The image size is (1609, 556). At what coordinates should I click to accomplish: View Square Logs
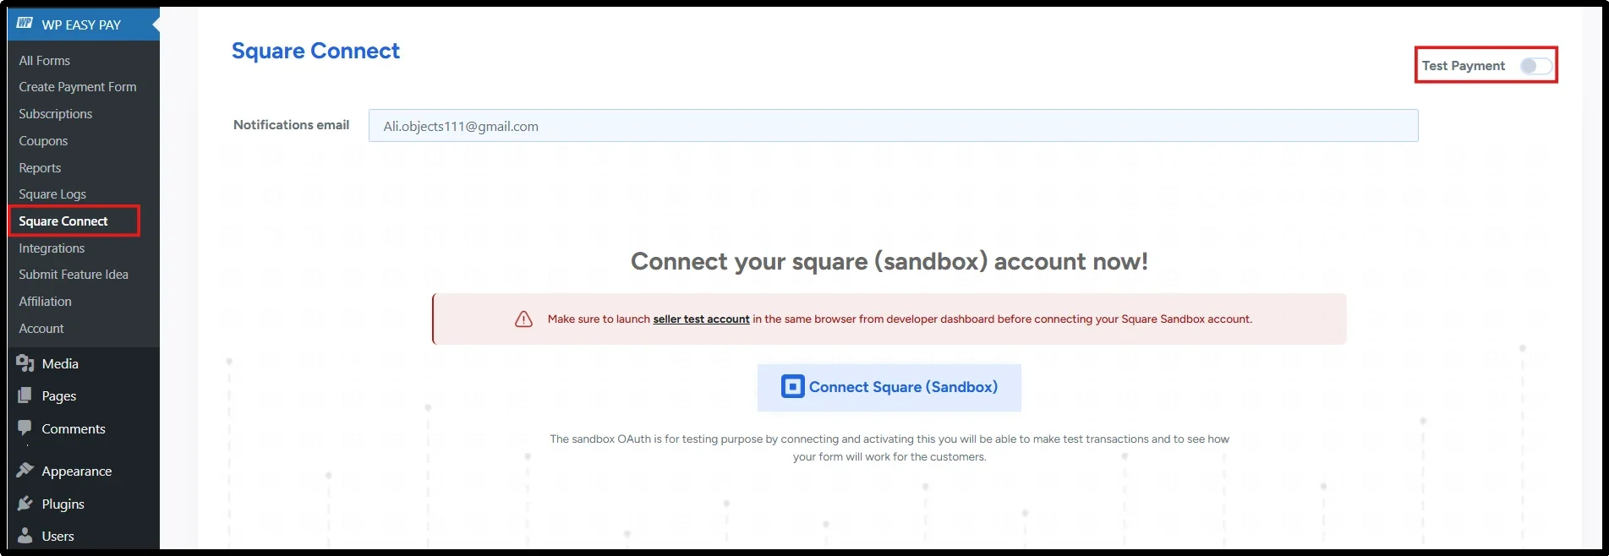[x=52, y=194]
